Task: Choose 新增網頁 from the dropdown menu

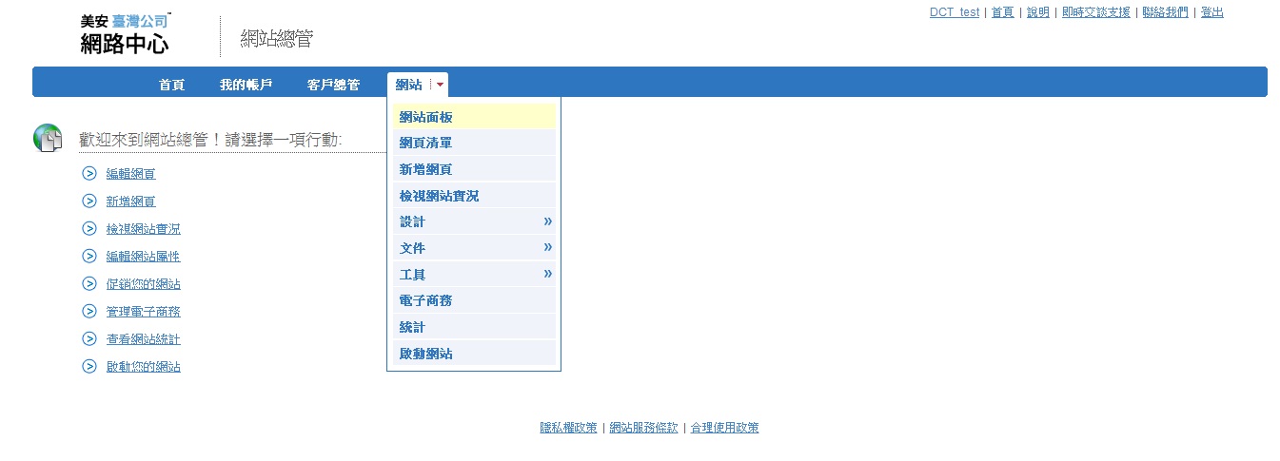Action: (x=475, y=169)
